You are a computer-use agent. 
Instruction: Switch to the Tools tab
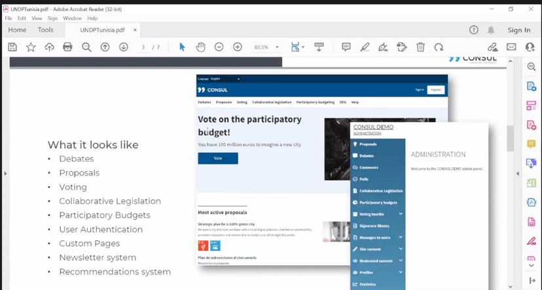46,30
